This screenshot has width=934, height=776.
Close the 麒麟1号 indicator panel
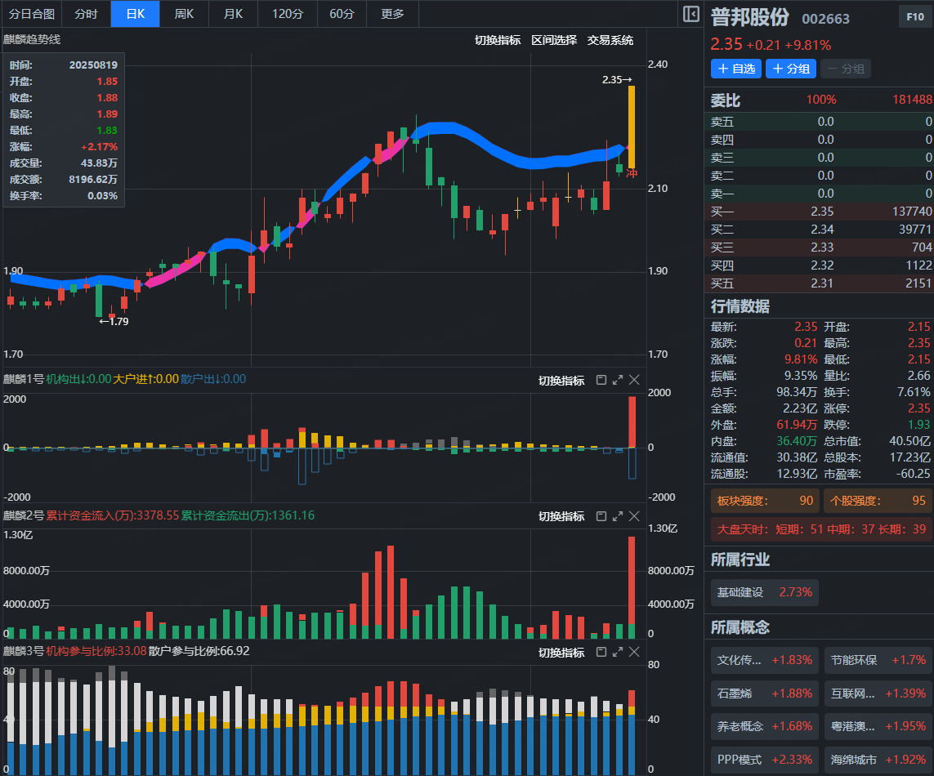pos(634,380)
